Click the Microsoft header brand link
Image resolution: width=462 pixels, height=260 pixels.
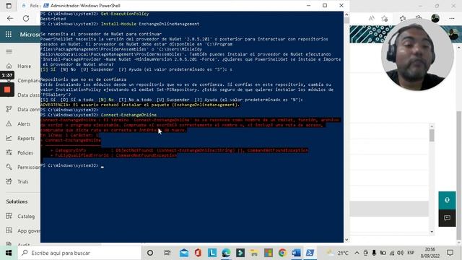click(x=30, y=35)
